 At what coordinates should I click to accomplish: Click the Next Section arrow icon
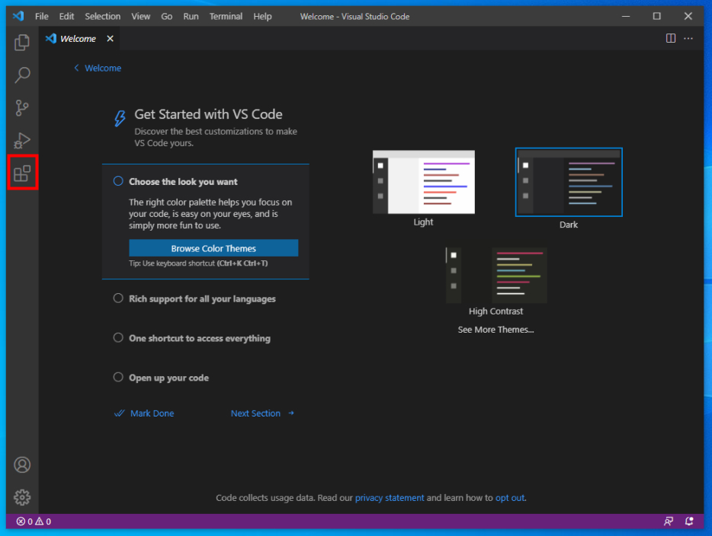click(291, 413)
